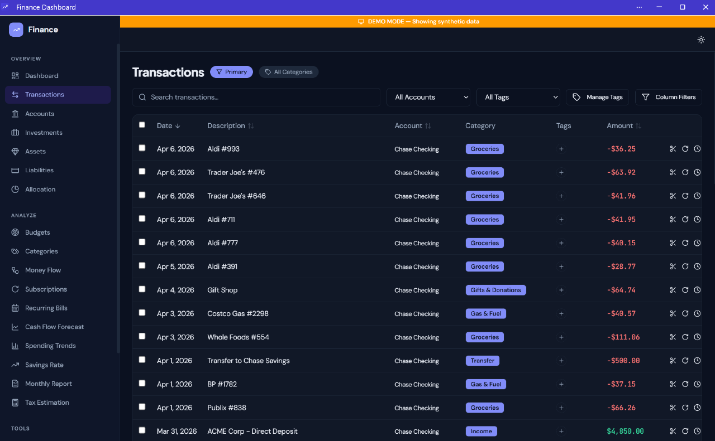This screenshot has height=441, width=715.
Task: Click the Search transactions field
Action: tap(256, 97)
